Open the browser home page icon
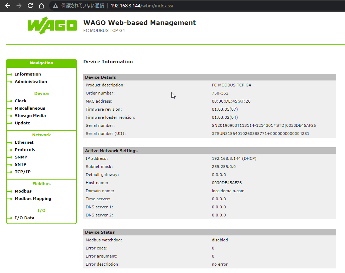This screenshot has width=345, height=273. click(41, 6)
